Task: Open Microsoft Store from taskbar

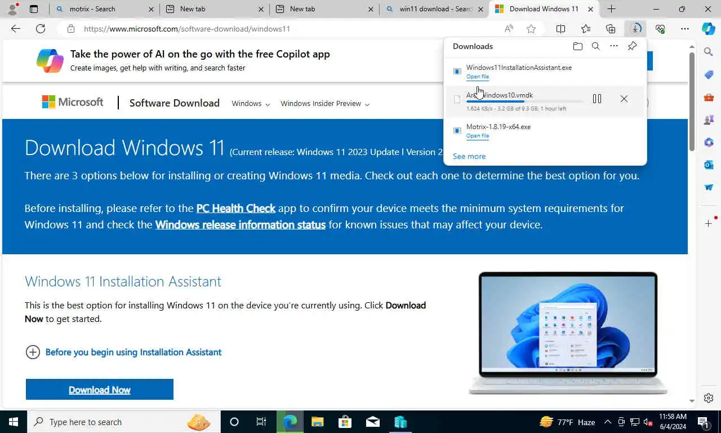Action: pos(345,422)
